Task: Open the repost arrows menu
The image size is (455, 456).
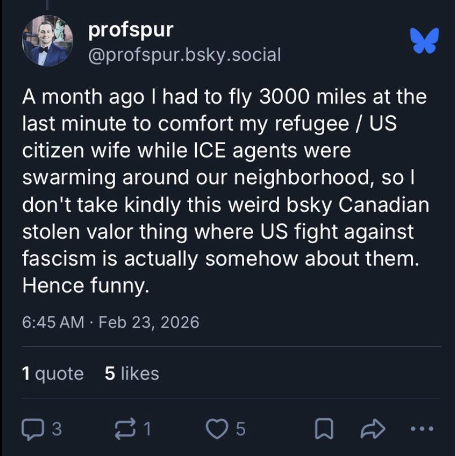Action: coord(126,431)
